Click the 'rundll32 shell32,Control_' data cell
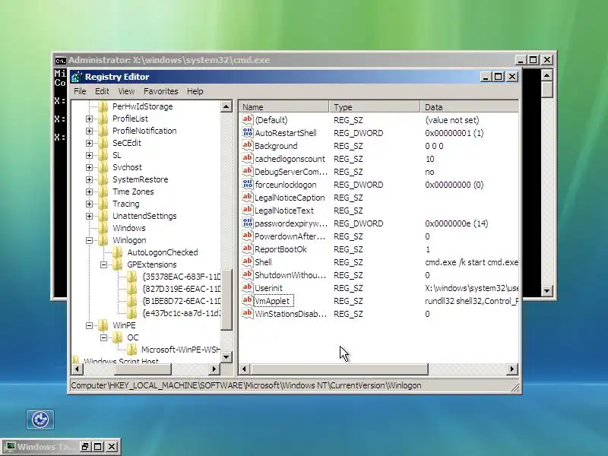608x456 pixels. pos(471,301)
